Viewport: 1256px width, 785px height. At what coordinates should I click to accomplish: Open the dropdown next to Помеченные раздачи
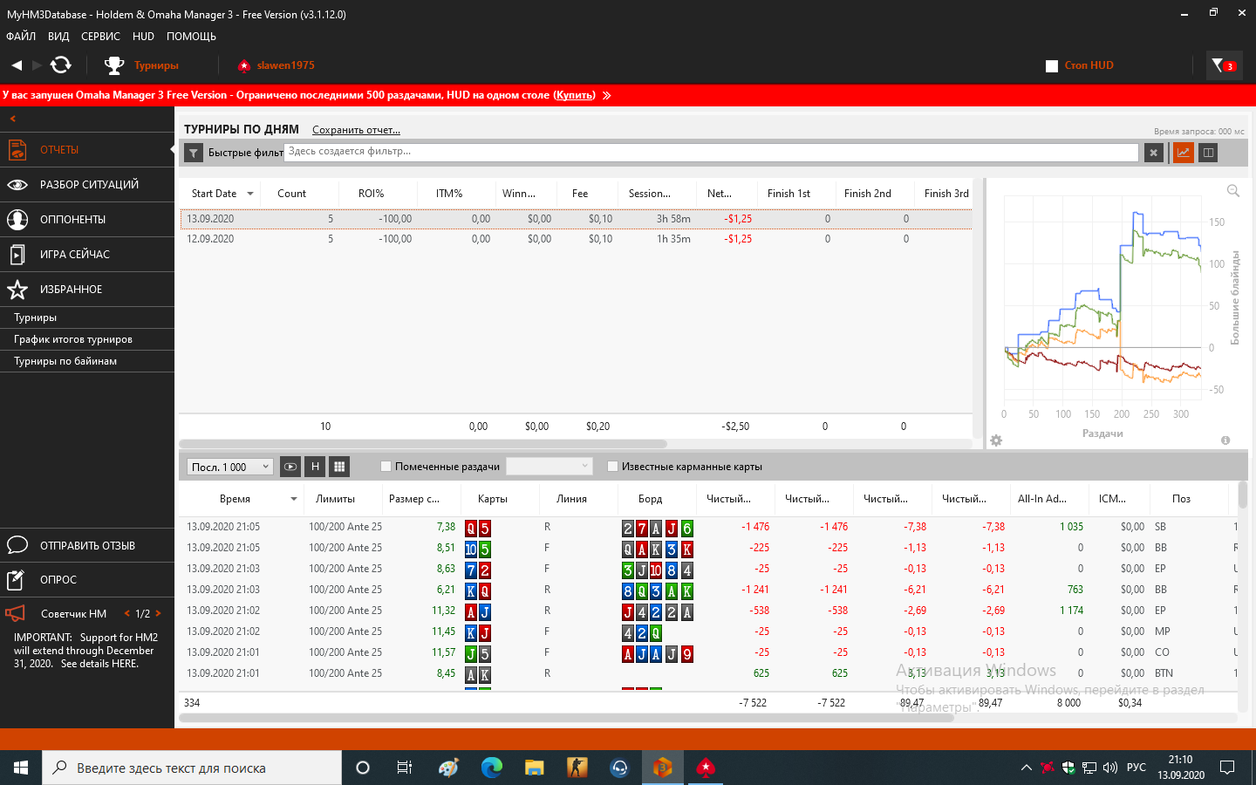[549, 467]
